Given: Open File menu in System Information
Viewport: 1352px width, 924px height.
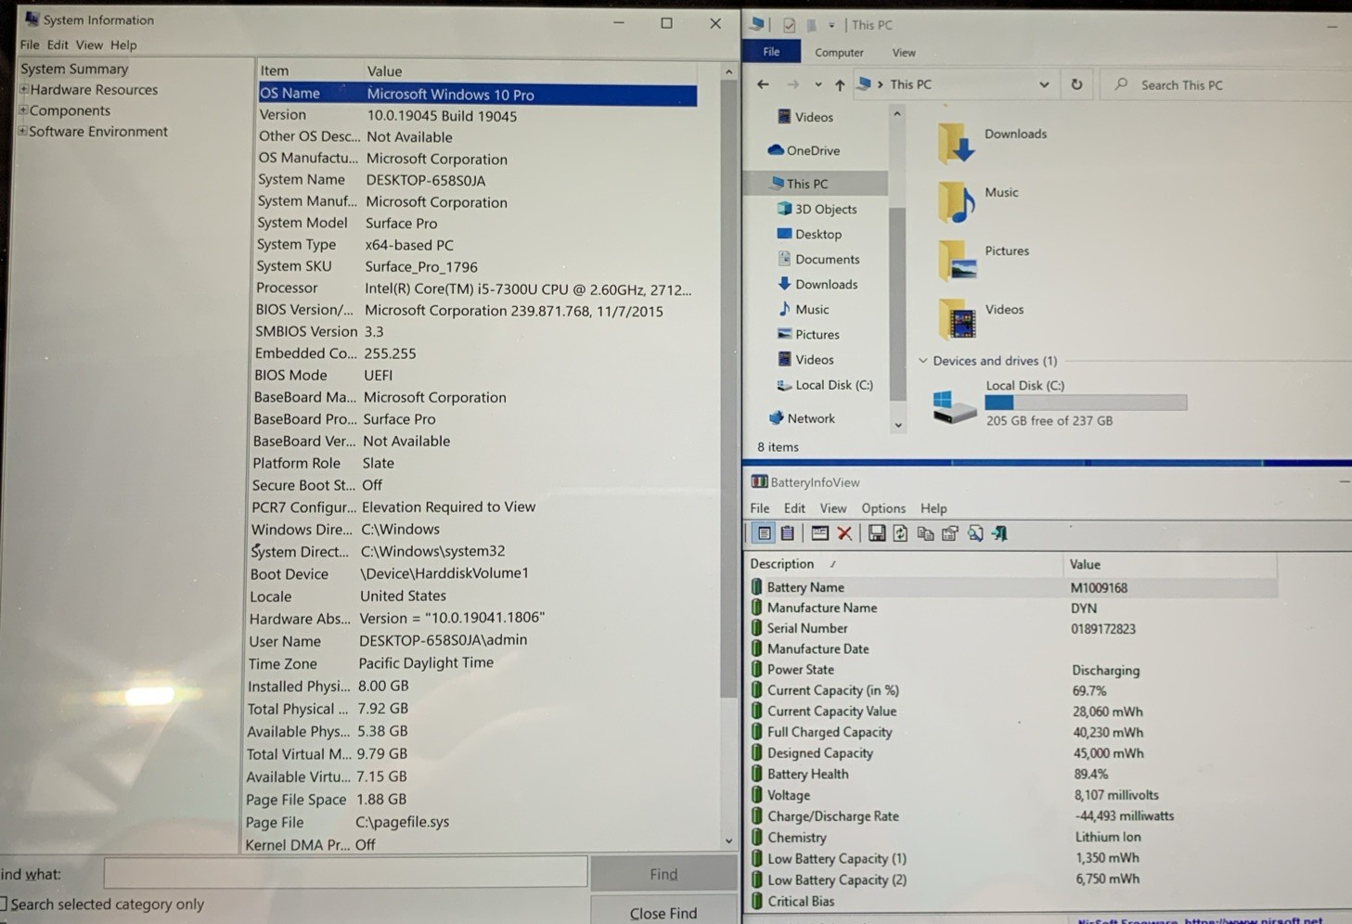Looking at the screenshot, I should coord(30,45).
